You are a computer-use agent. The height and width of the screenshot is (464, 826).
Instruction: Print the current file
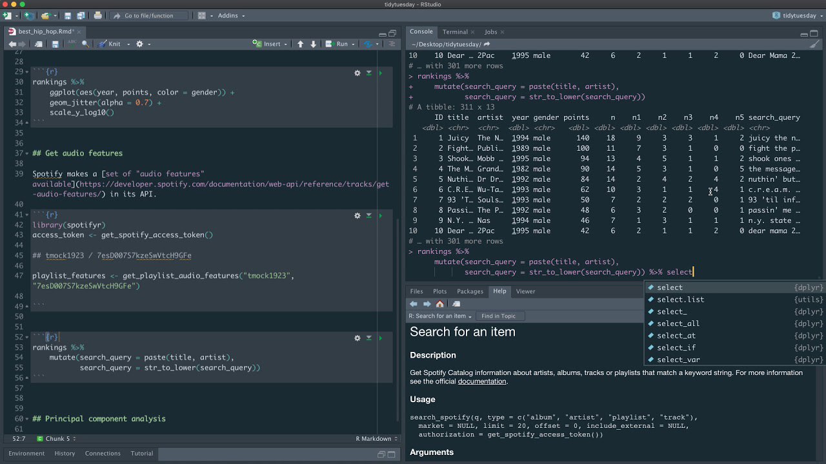97,15
